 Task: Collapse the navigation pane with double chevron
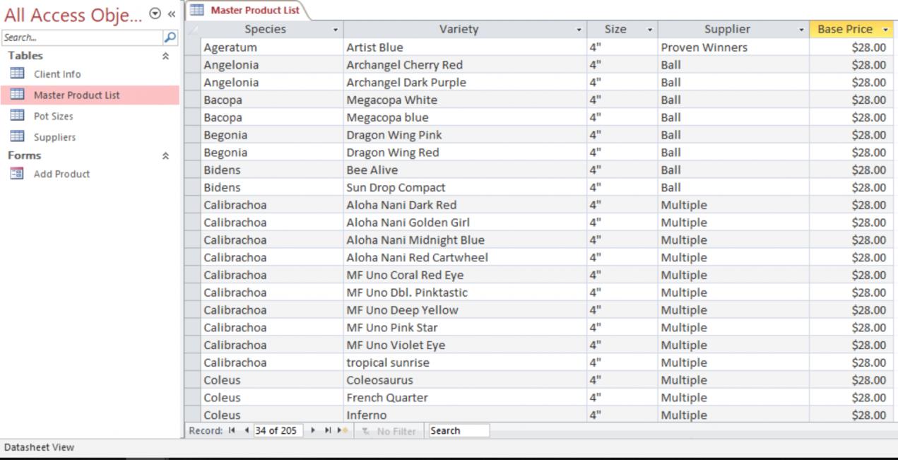tap(171, 14)
